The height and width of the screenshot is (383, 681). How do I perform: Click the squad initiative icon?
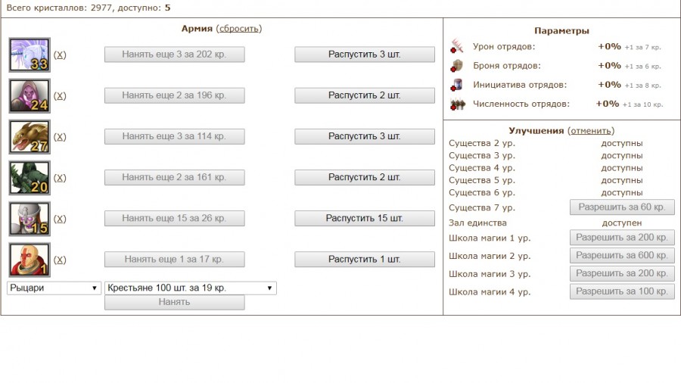[x=457, y=85]
